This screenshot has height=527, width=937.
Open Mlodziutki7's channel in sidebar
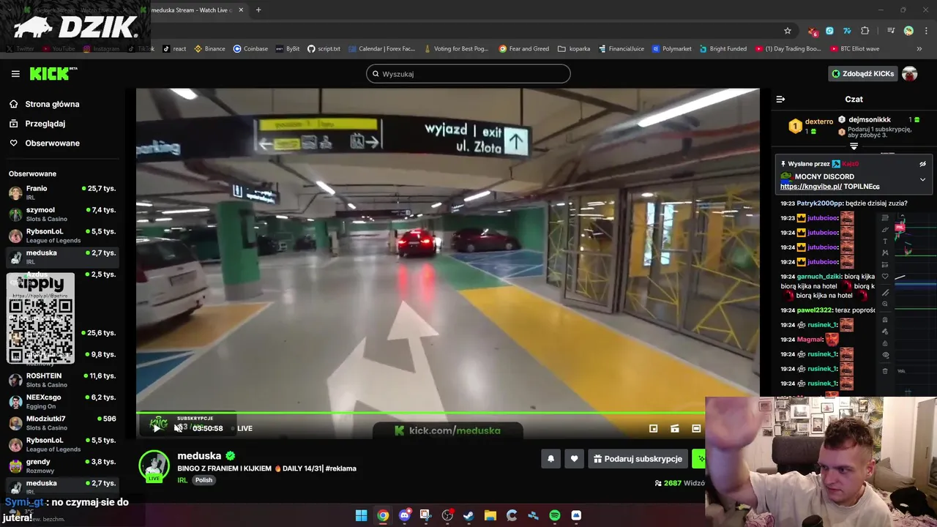pos(62,423)
